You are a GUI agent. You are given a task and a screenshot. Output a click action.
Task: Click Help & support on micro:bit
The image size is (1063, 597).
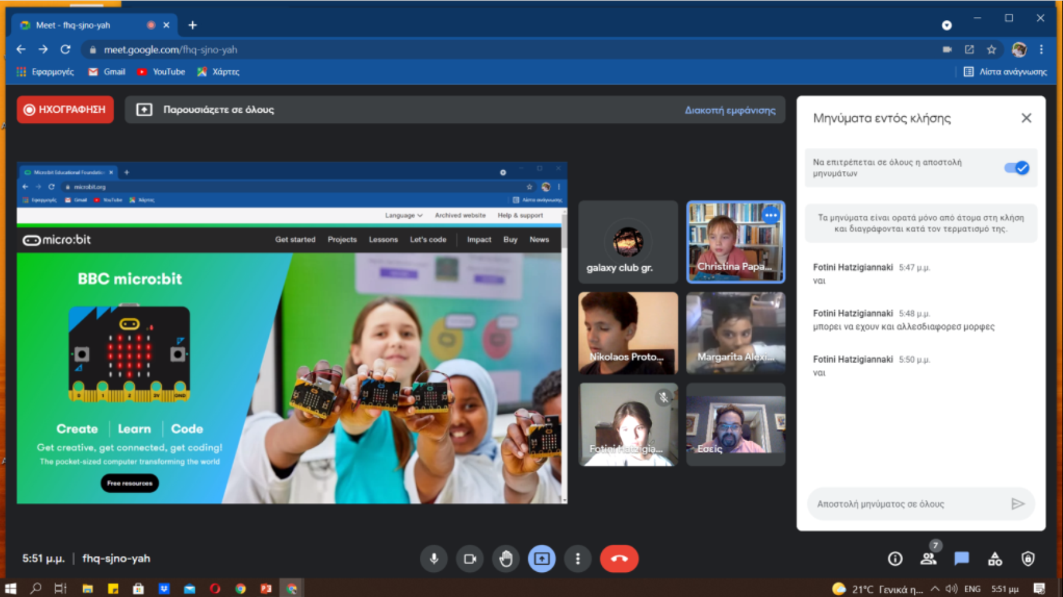520,215
